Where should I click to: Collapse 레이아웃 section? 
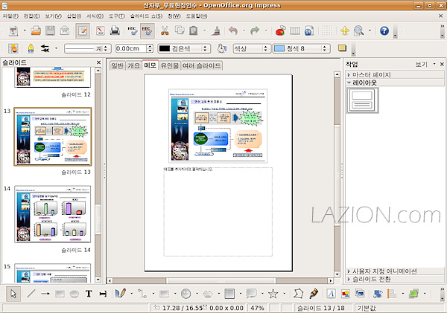tap(395, 83)
